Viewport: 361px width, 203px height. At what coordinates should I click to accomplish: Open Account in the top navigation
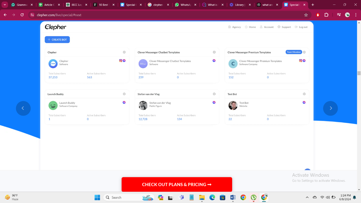pos(267,27)
